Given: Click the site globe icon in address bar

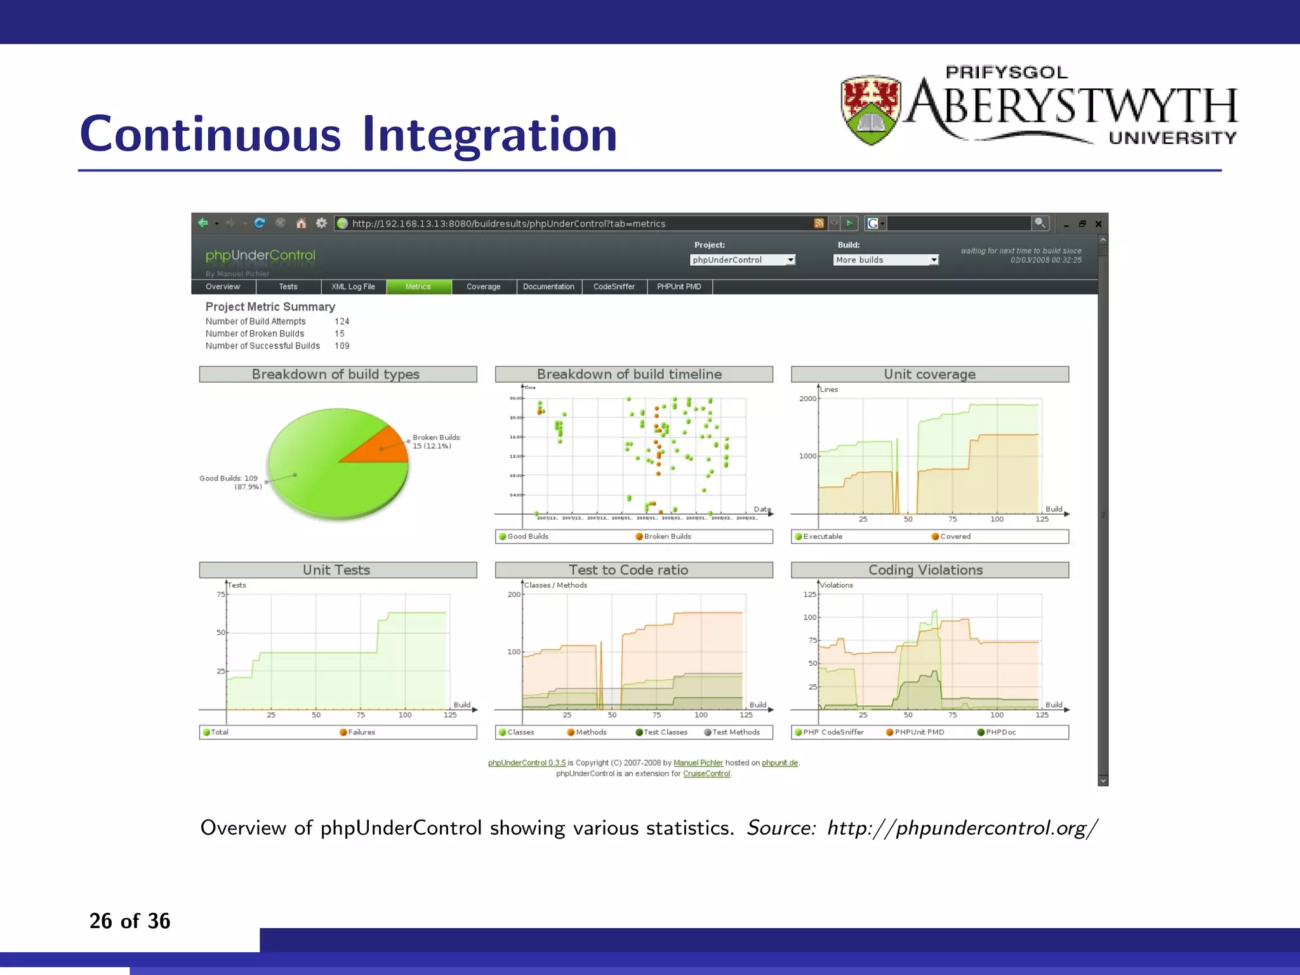Looking at the screenshot, I should (343, 223).
